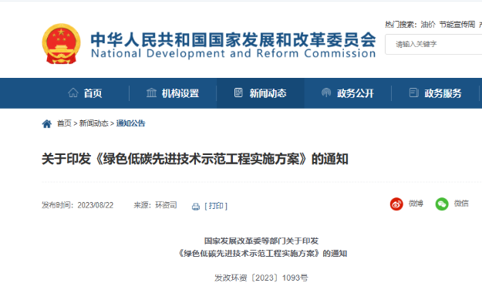The height and width of the screenshot is (293, 482).
Task: Click the news icon beside 新闻动态
Action: 238,93
